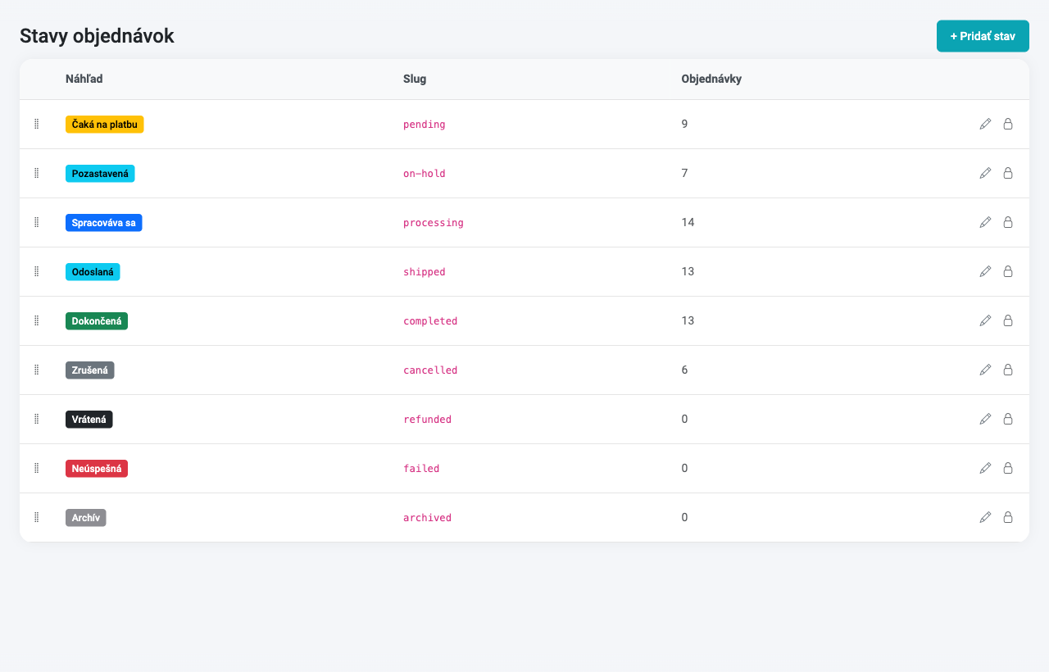
Task: Click drag handle of 'Vrátená' row
Action: pyautogui.click(x=36, y=419)
